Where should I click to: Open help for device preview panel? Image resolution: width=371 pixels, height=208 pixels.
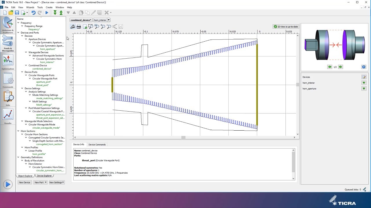coord(364,67)
